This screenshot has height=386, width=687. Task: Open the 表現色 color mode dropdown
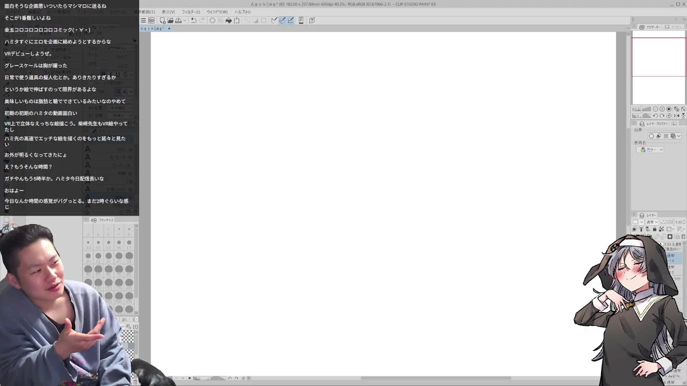[x=651, y=150]
